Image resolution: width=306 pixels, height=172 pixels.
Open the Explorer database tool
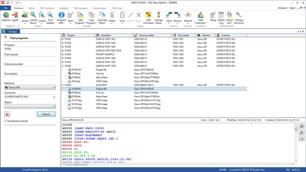(x=6, y=16)
